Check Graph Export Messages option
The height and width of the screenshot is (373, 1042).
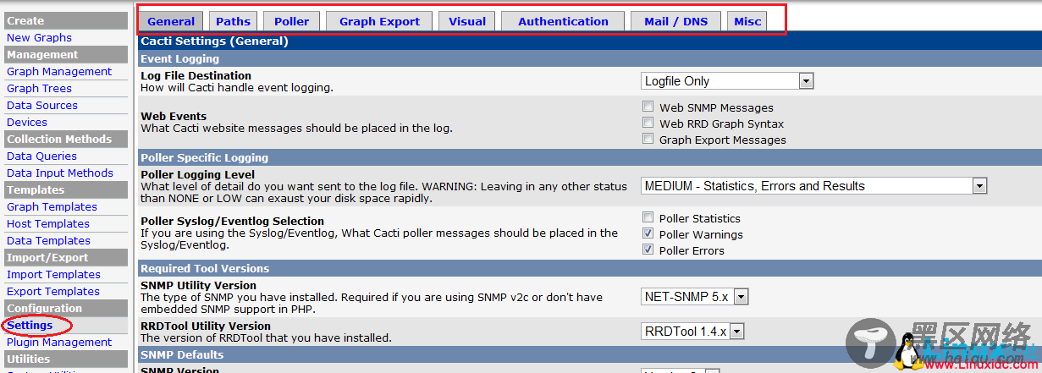click(648, 140)
